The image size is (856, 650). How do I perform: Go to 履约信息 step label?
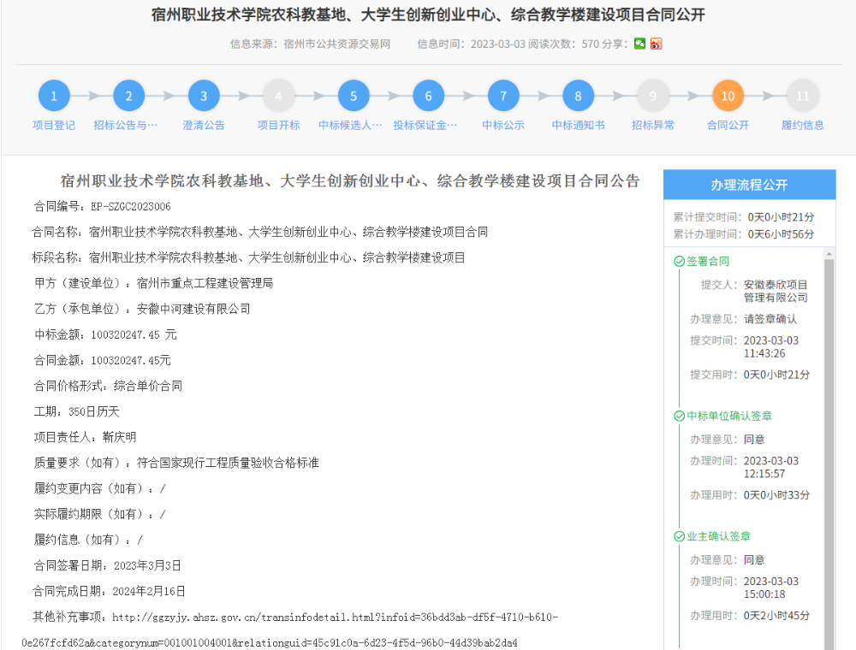pos(803,126)
